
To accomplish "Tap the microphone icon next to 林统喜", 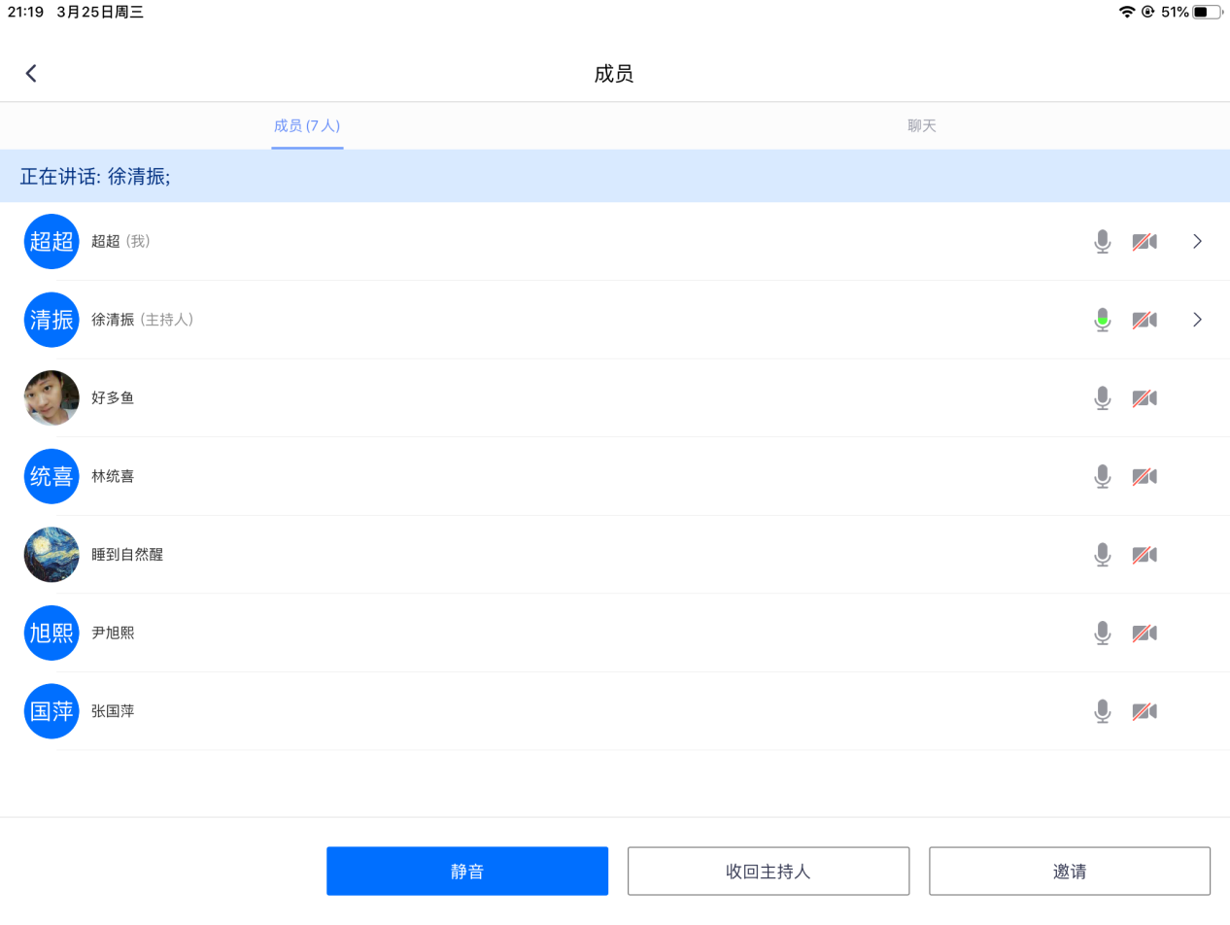I will (x=1102, y=476).
